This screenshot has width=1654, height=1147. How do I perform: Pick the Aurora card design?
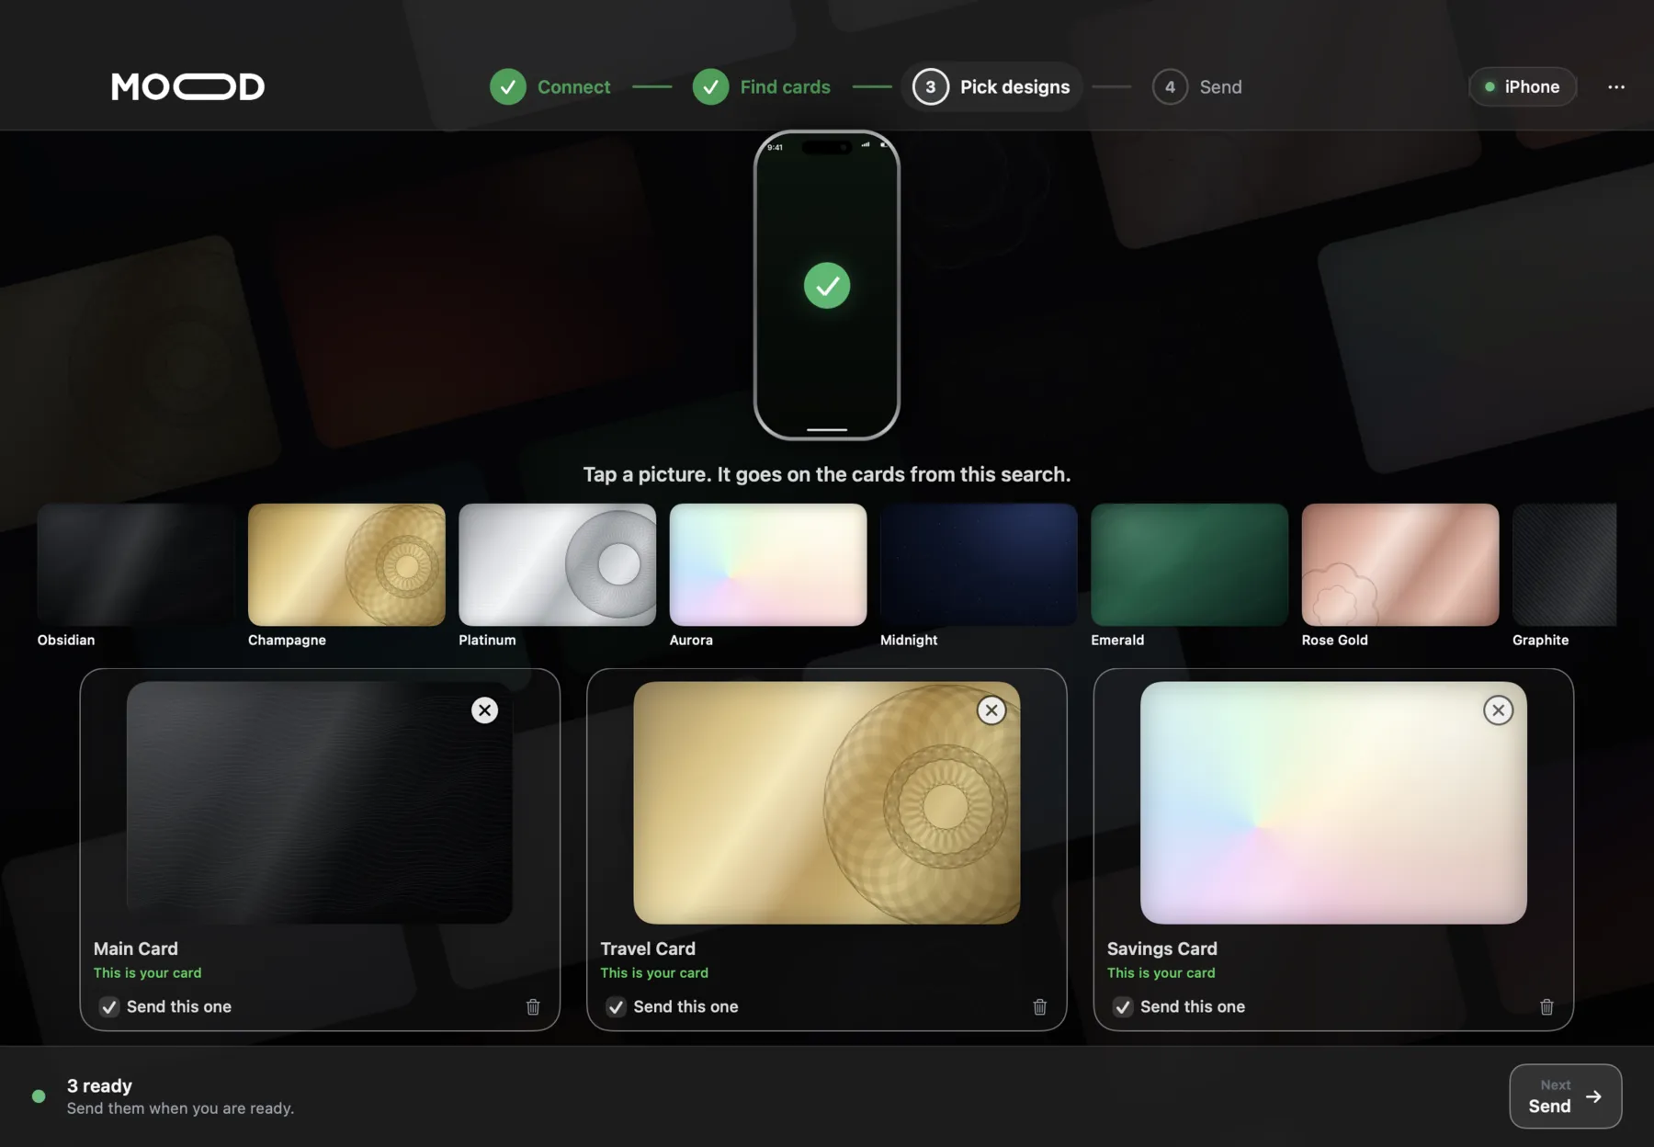click(x=768, y=564)
